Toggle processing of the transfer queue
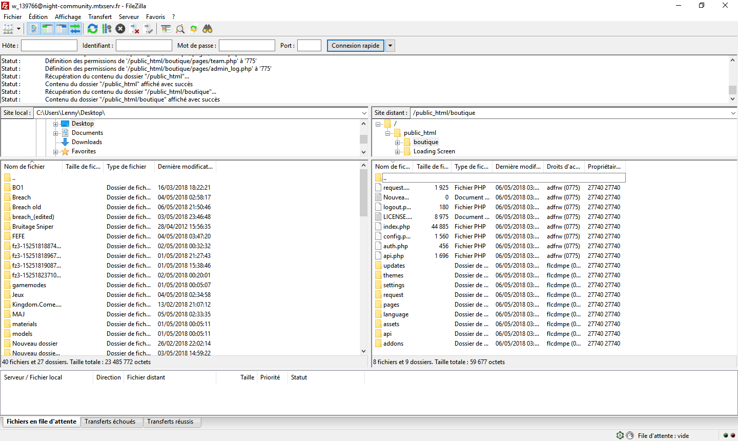The height and width of the screenshot is (441, 738). tap(107, 29)
